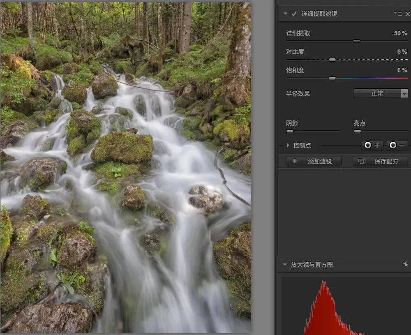
Task: Click the 6 % 对比度 value
Action: coord(402,52)
